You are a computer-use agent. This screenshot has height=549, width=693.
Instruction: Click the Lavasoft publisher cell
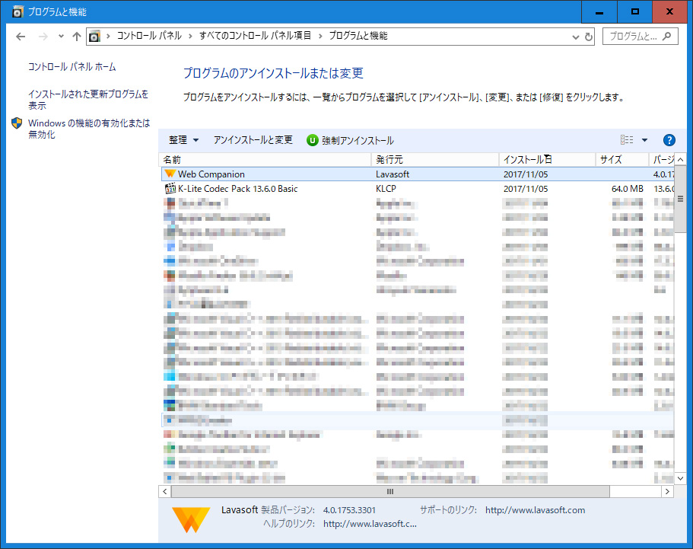[393, 174]
